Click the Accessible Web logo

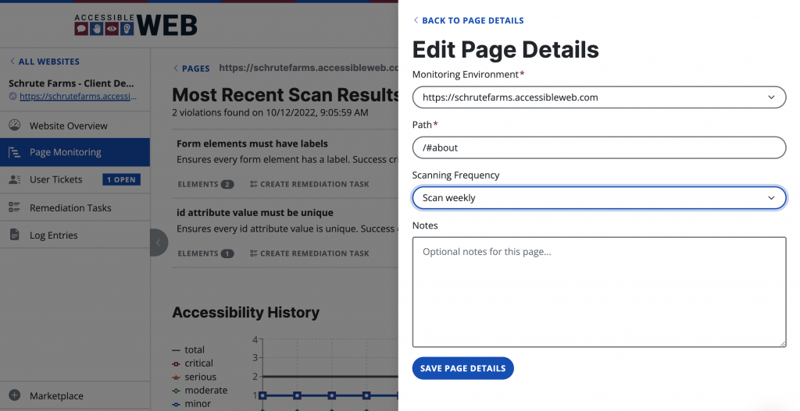click(136, 25)
